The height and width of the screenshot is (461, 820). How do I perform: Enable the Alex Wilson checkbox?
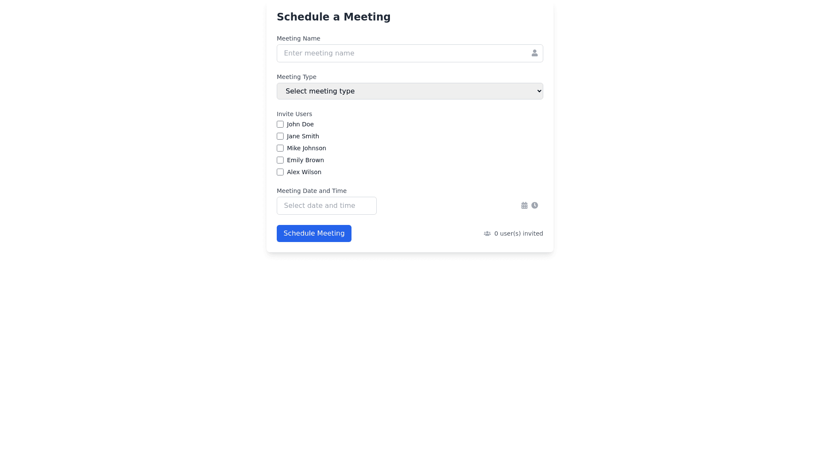[280, 172]
